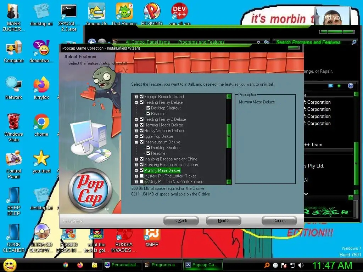
Task: Expand the Mummy Maze Deluxe node
Action: [x=136, y=170]
